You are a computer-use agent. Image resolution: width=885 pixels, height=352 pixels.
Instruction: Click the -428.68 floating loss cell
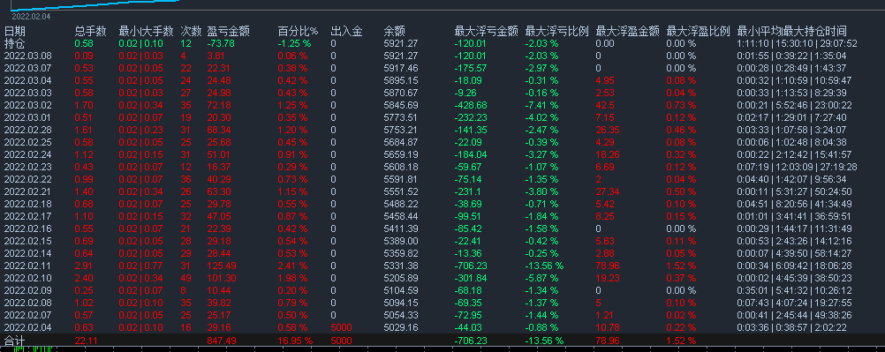pyautogui.click(x=471, y=105)
